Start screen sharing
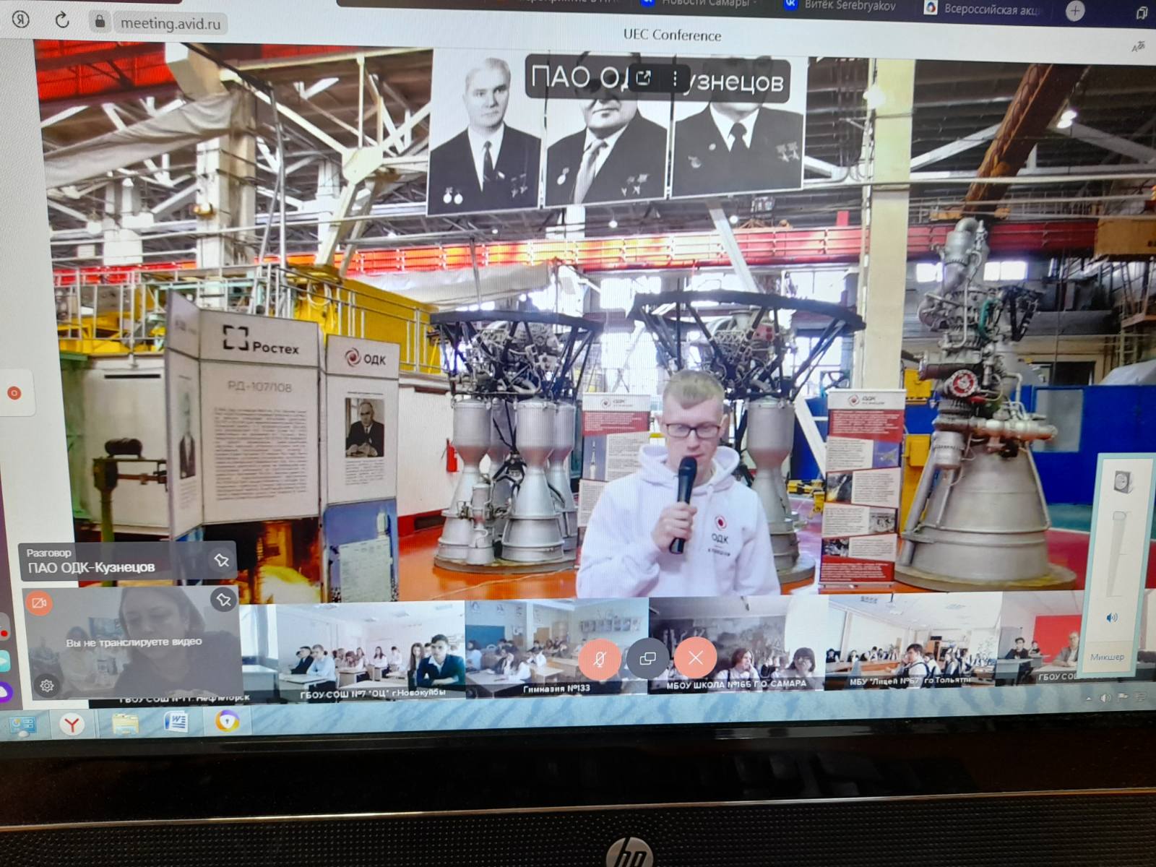Screen dimensions: 1156x867 tap(647, 658)
